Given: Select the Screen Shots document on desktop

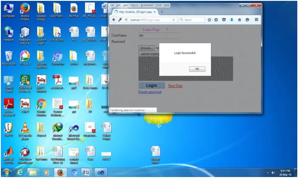Looking at the screenshot, I should point(155,155).
